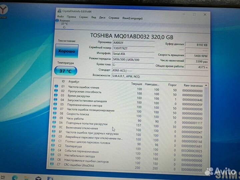Click status icon of attribute 01
Screen dimensions: 240x180
(56, 86)
